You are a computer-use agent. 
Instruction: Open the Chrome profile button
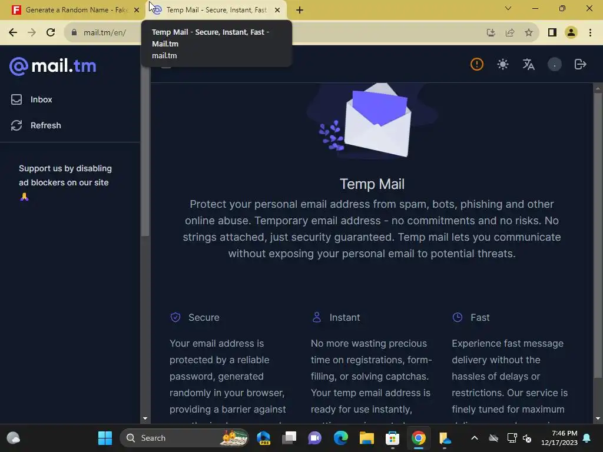coord(571,33)
